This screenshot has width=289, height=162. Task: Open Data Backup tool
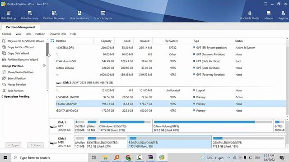8,15
